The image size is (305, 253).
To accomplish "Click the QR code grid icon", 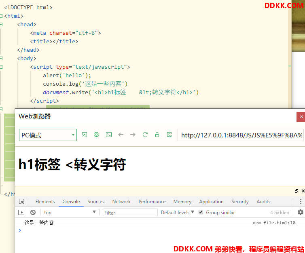I will (169, 135).
